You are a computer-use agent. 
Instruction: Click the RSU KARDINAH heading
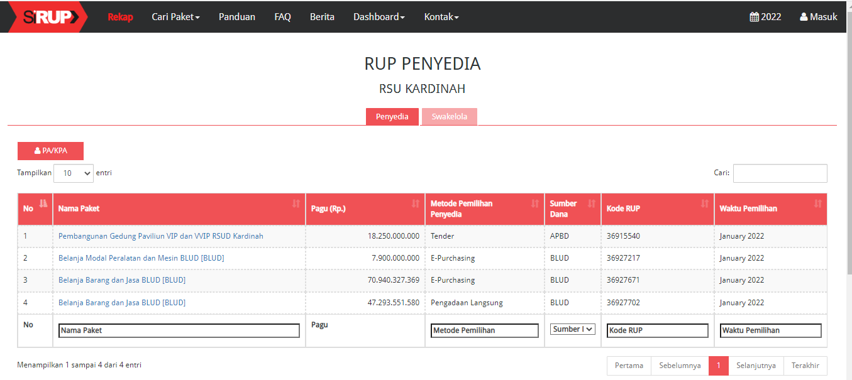(422, 89)
